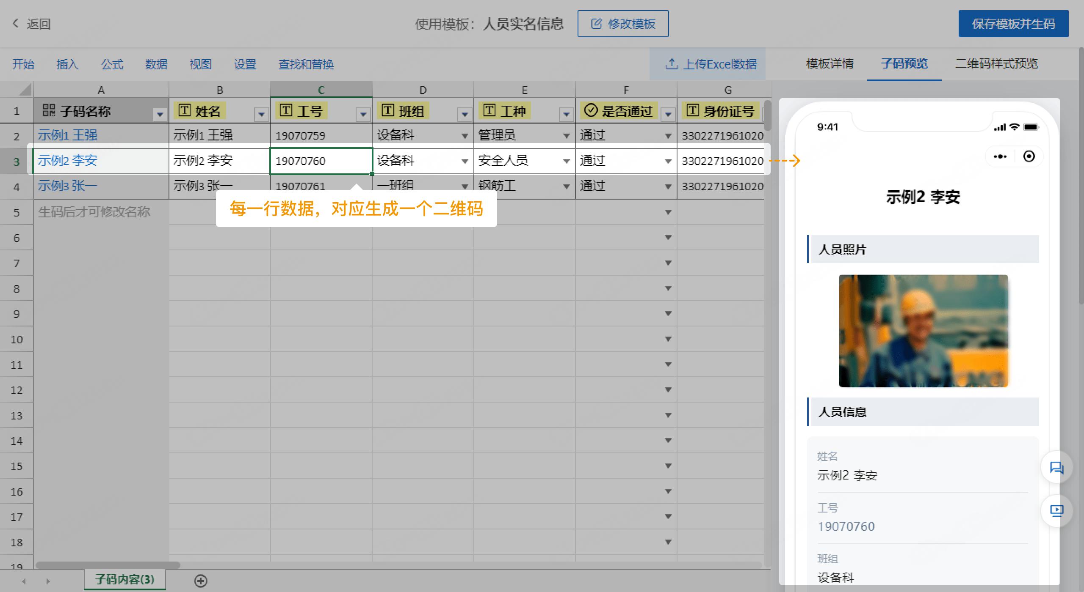Click the video help icon on the right edge

pos(1057,511)
